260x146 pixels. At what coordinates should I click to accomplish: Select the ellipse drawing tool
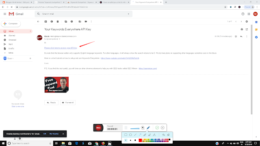[130, 135]
